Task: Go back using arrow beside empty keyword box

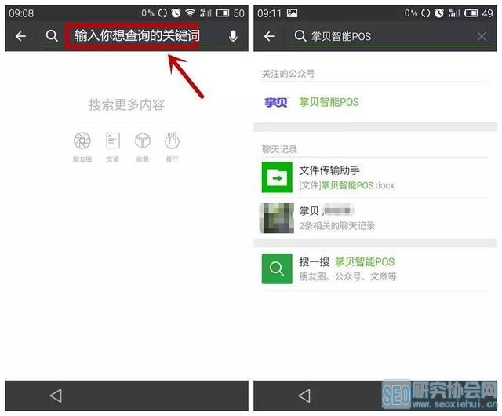Action: [x=20, y=36]
